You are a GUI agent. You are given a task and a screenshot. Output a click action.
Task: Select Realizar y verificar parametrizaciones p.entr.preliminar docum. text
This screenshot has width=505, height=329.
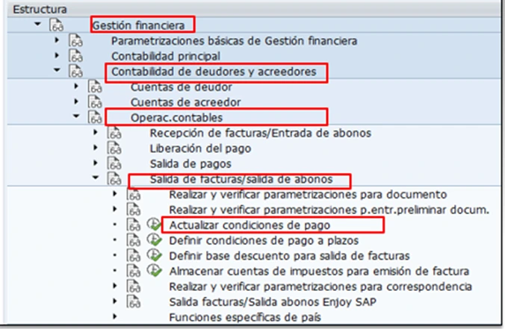coord(329,210)
